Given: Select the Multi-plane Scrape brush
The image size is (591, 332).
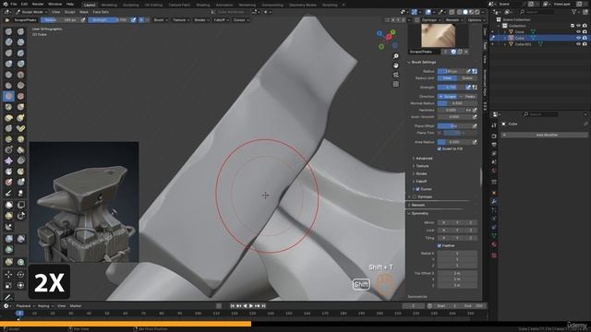Looking at the screenshot, I should [x=20, y=96].
